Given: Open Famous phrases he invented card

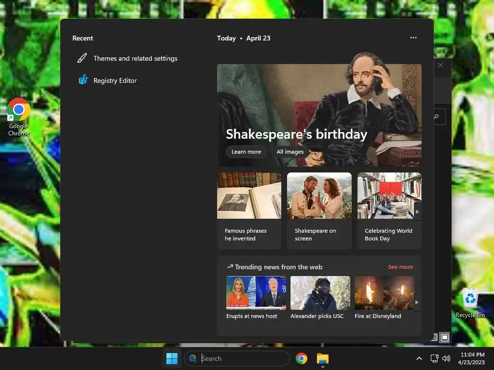Looking at the screenshot, I should tap(249, 211).
